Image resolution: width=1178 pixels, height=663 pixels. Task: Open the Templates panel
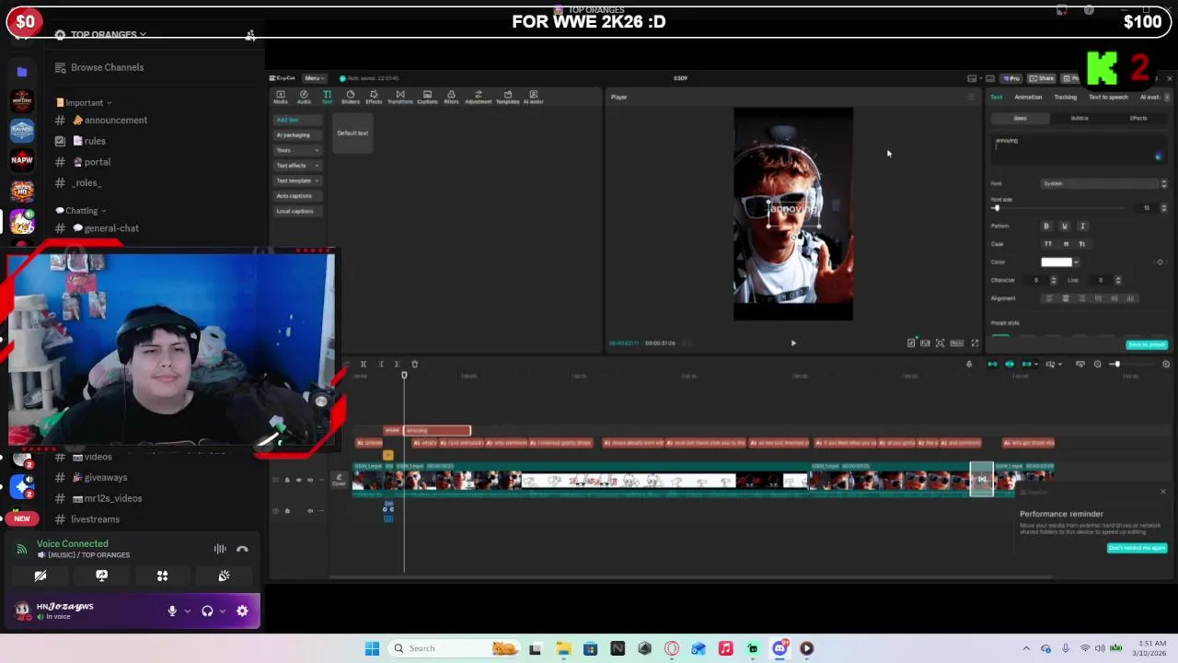coord(507,97)
